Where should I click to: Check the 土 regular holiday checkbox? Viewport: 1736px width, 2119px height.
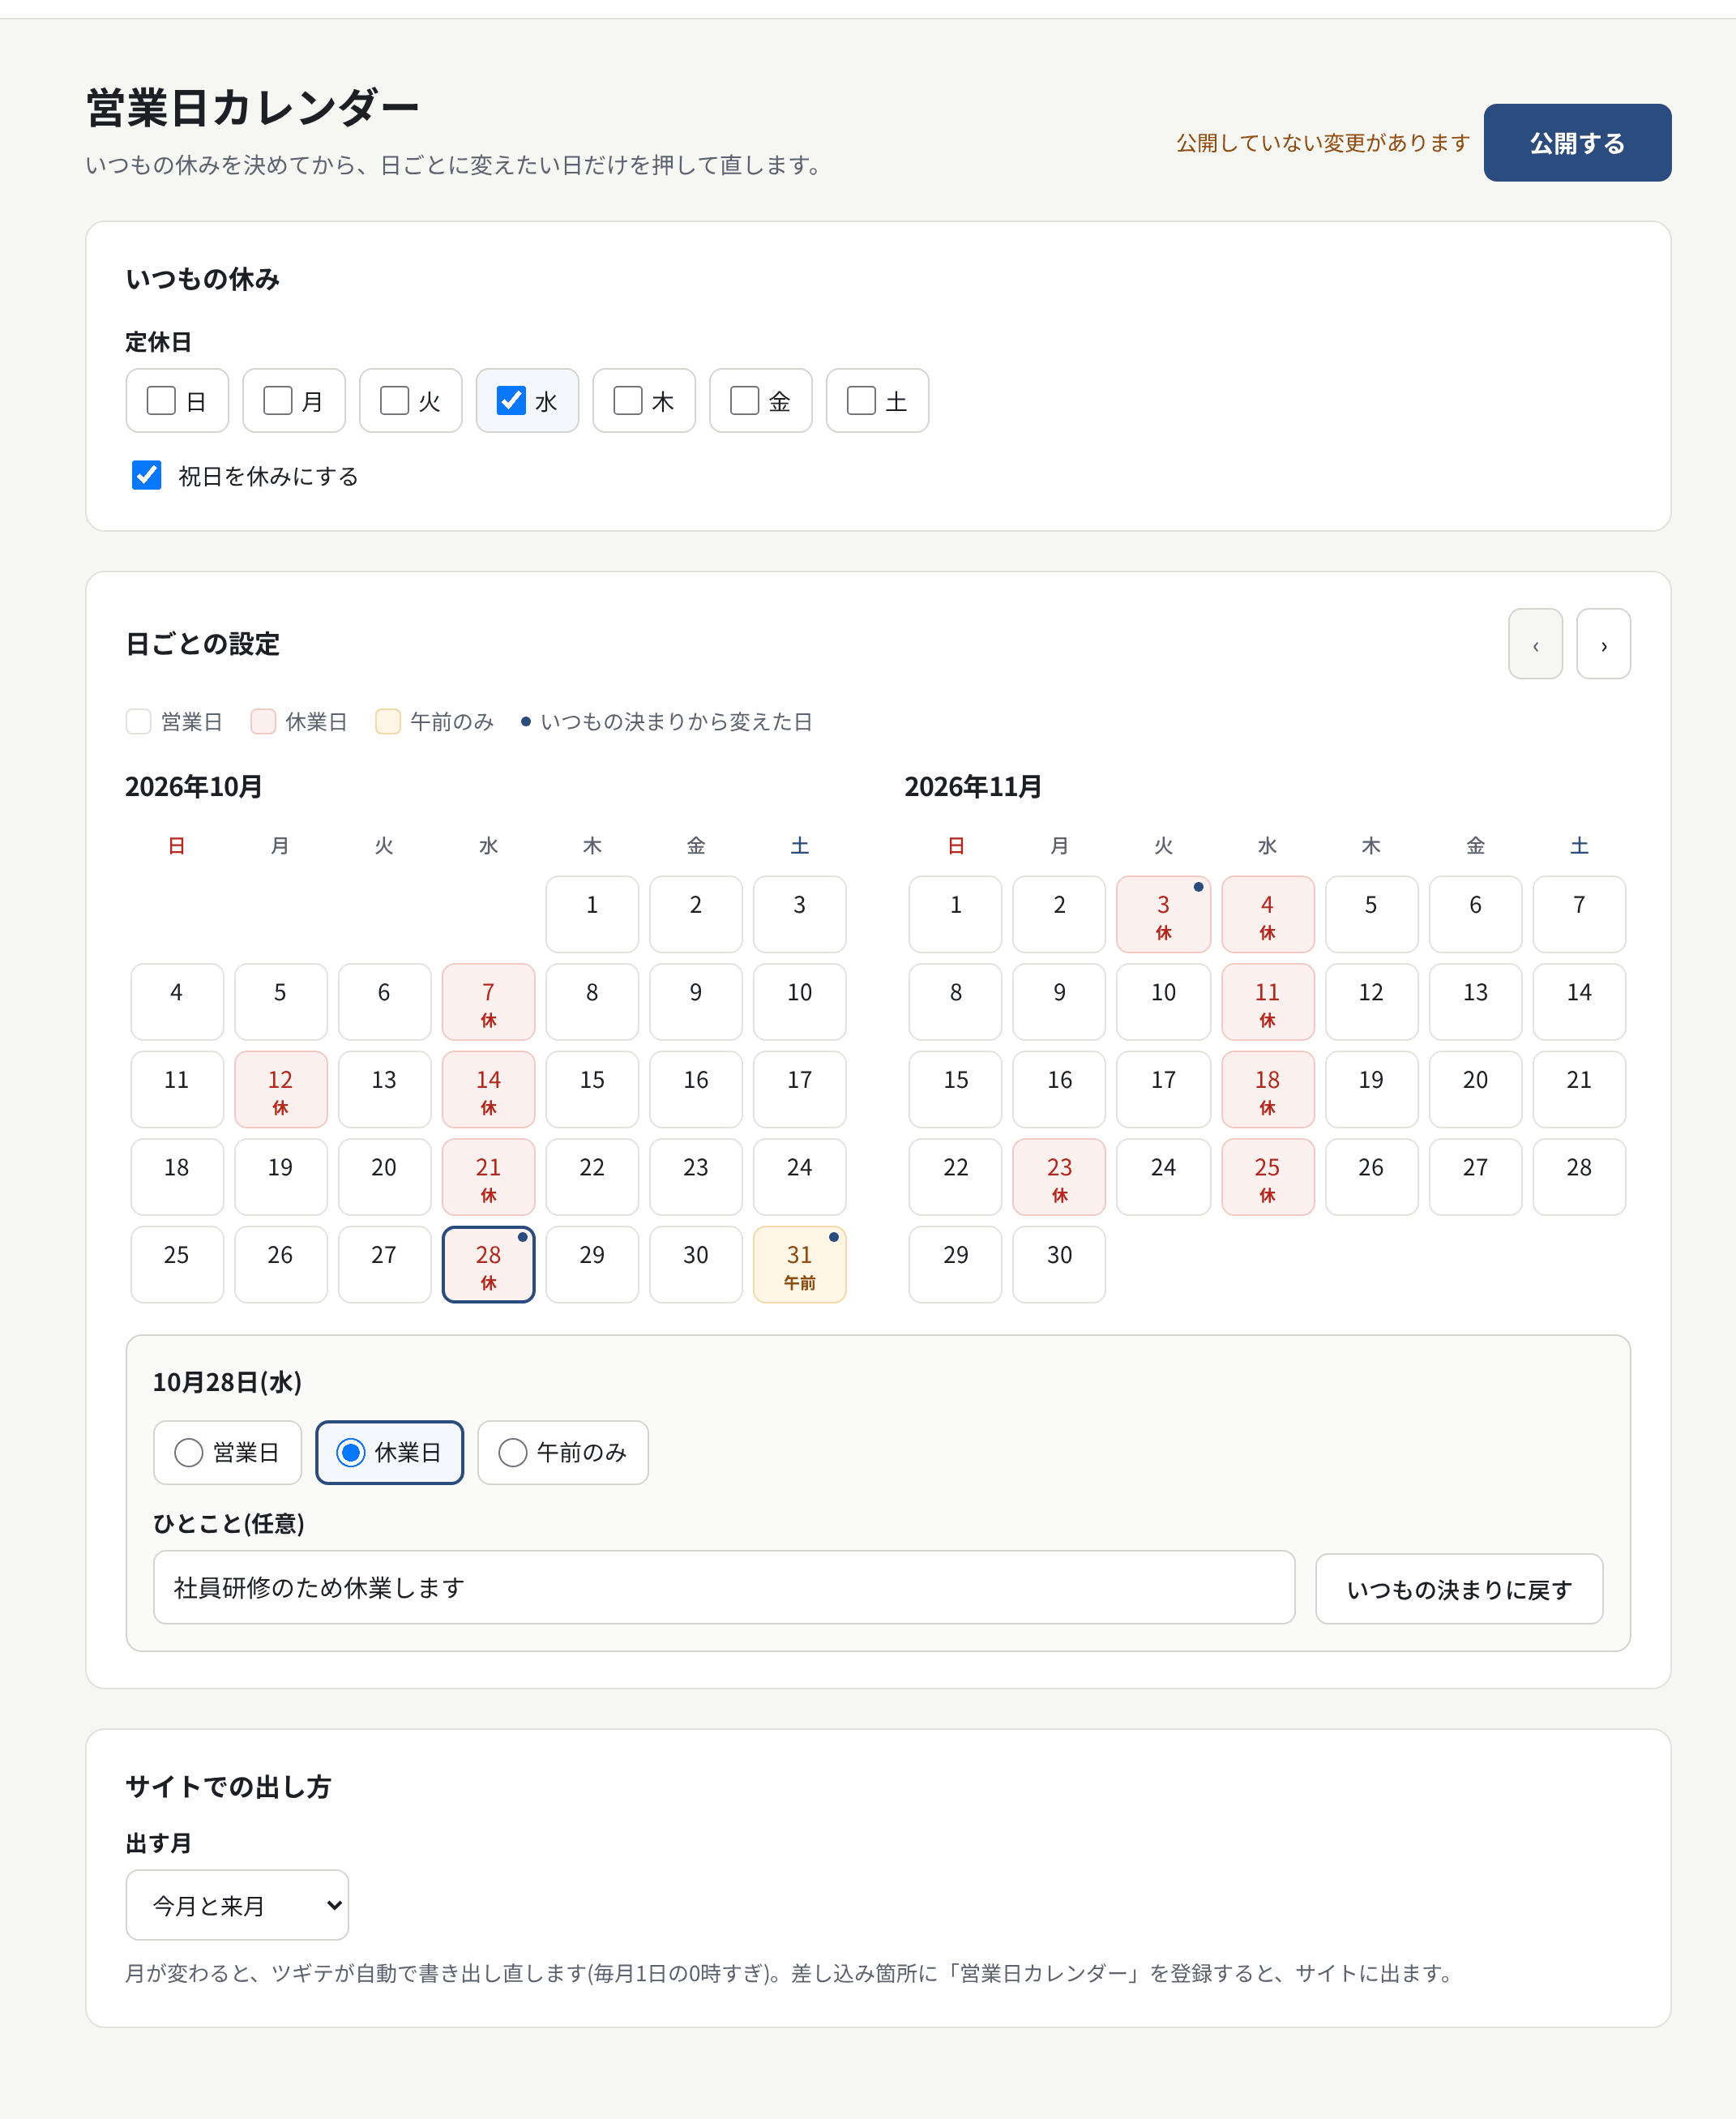861,401
